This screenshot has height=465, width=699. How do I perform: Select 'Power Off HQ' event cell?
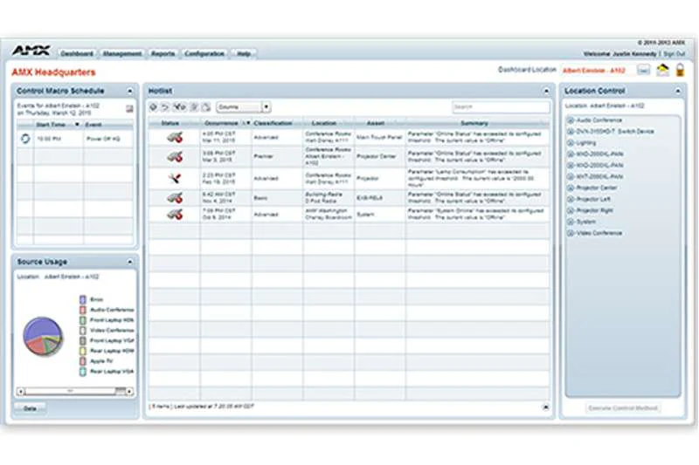pos(108,139)
